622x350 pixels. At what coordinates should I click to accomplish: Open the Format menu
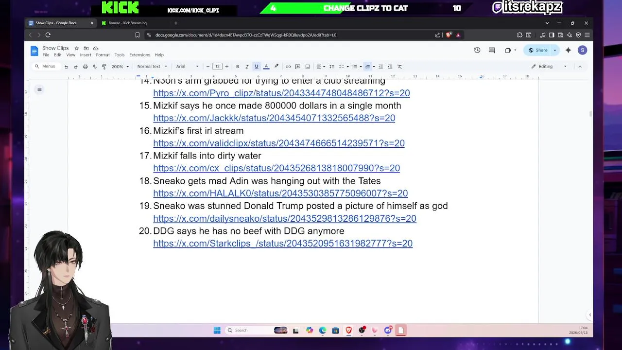103,55
